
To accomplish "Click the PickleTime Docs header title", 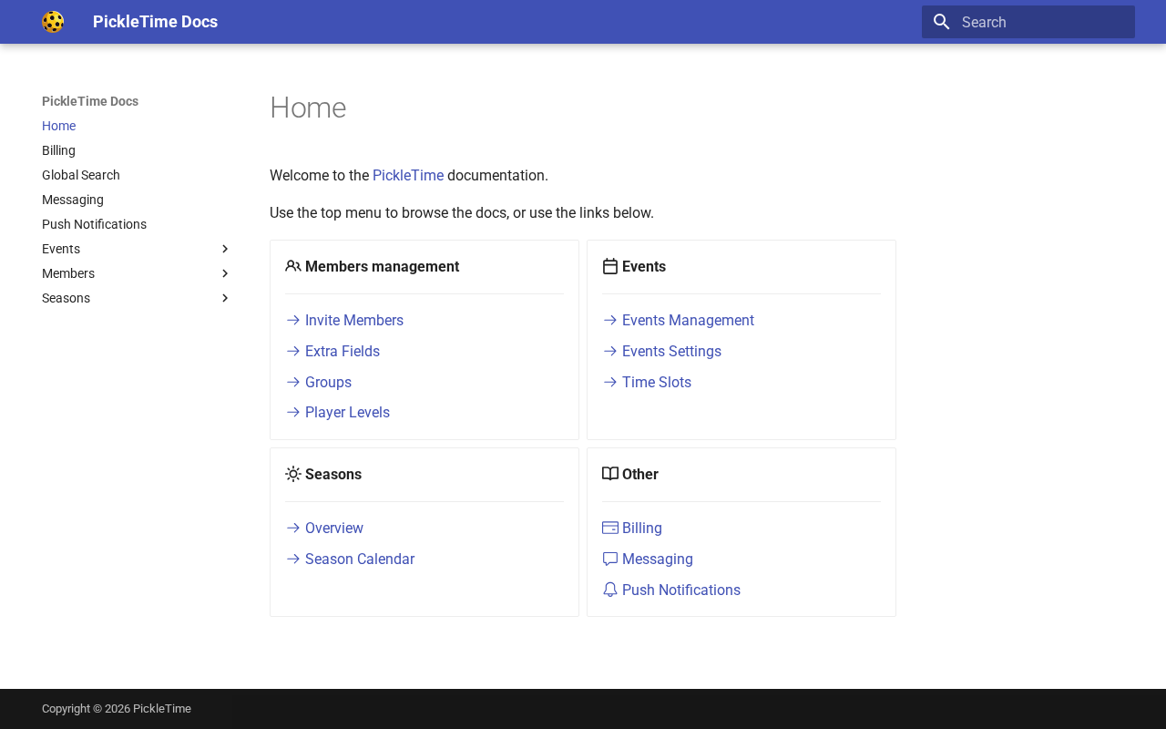I will 155,22.
